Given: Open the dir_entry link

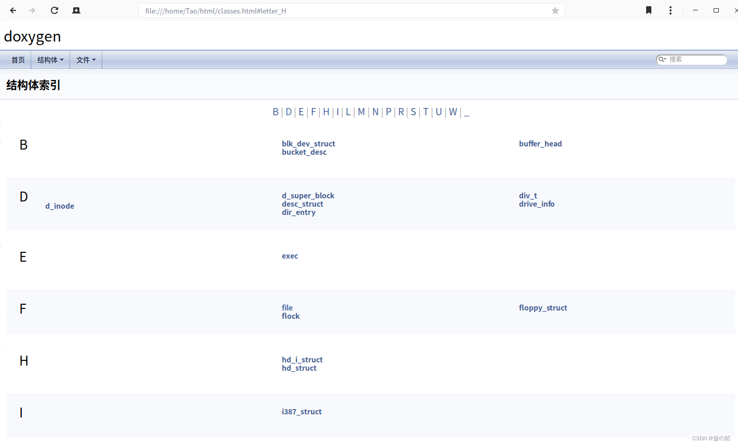Looking at the screenshot, I should (x=298, y=212).
